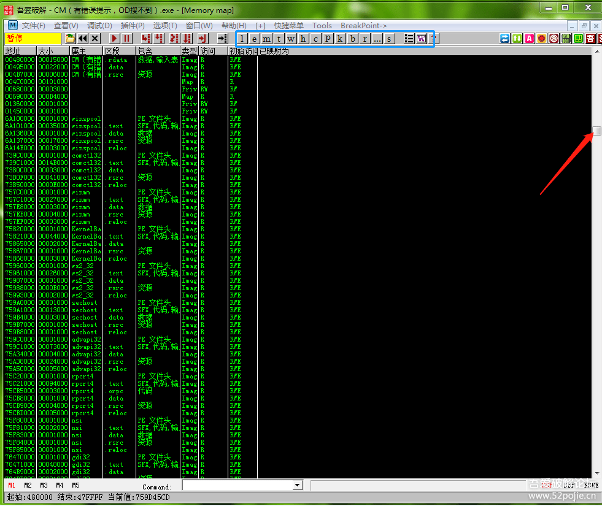Open the BreakPoint-> submenu
Image resolution: width=602 pixels, height=506 pixels.
pyautogui.click(x=363, y=26)
